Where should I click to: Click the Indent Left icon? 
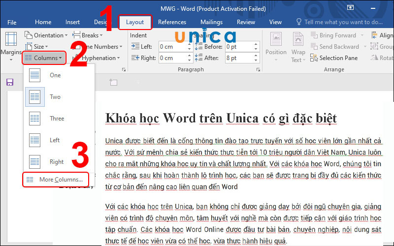135,46
